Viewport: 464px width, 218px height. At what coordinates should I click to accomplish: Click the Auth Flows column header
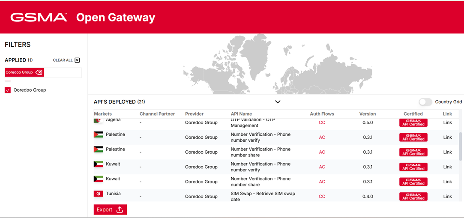tap(322, 114)
